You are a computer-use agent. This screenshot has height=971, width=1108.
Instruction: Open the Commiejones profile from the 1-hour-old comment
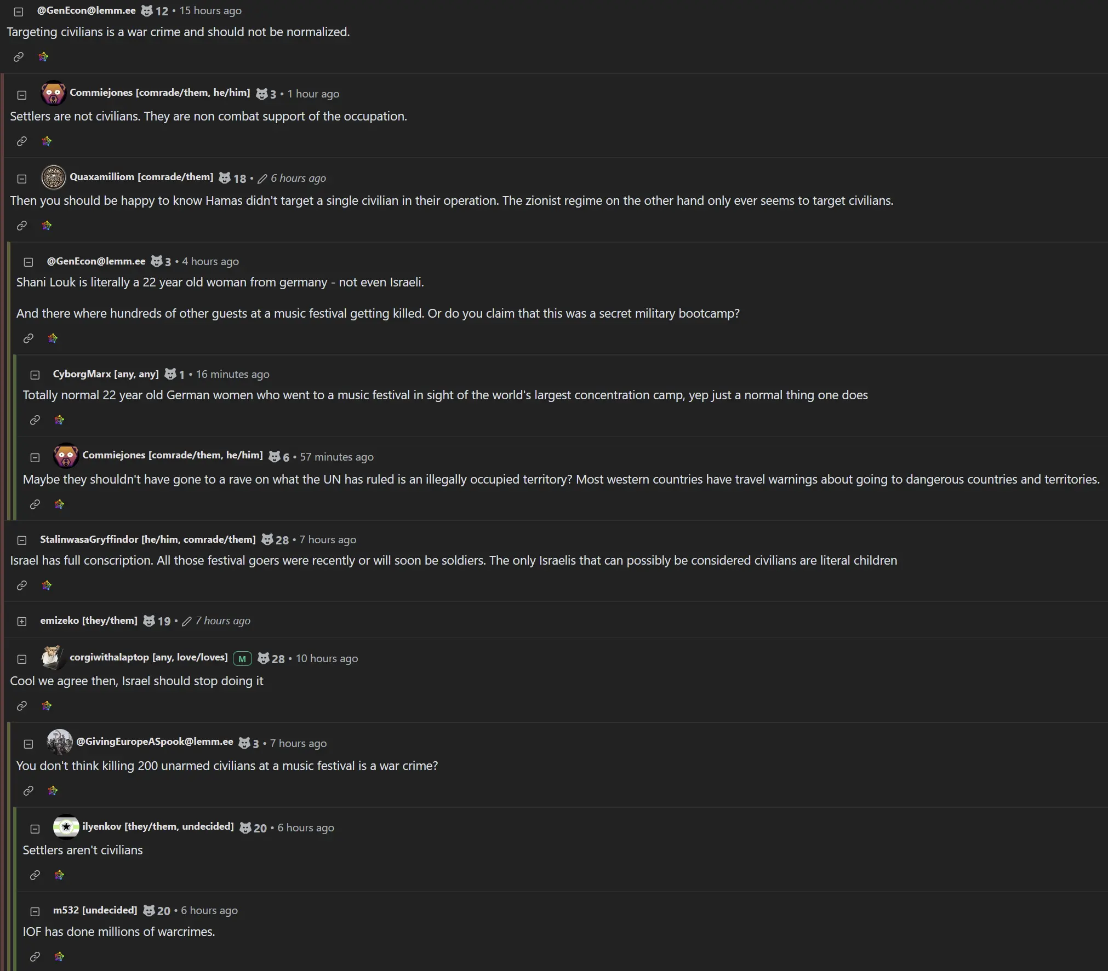click(x=159, y=93)
